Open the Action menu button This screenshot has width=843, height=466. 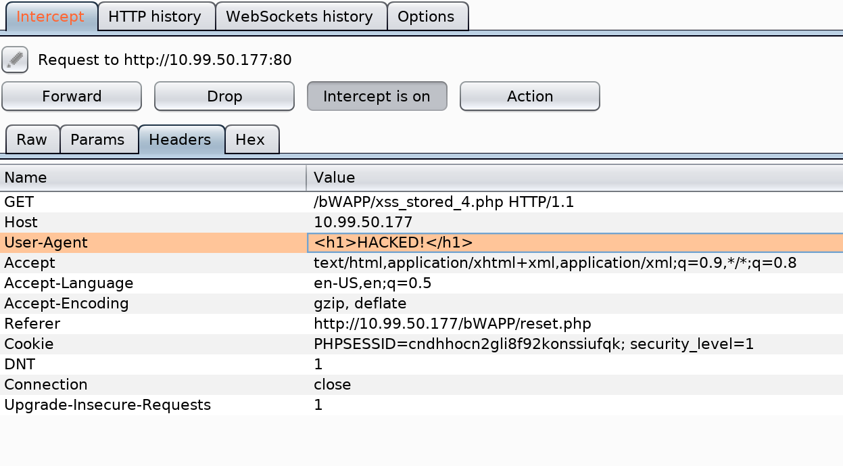(530, 96)
